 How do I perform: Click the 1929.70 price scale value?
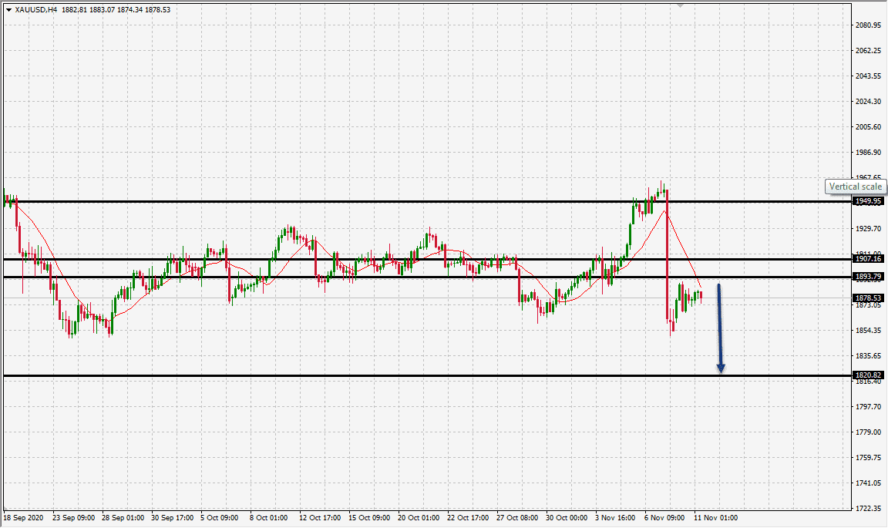[x=868, y=229]
